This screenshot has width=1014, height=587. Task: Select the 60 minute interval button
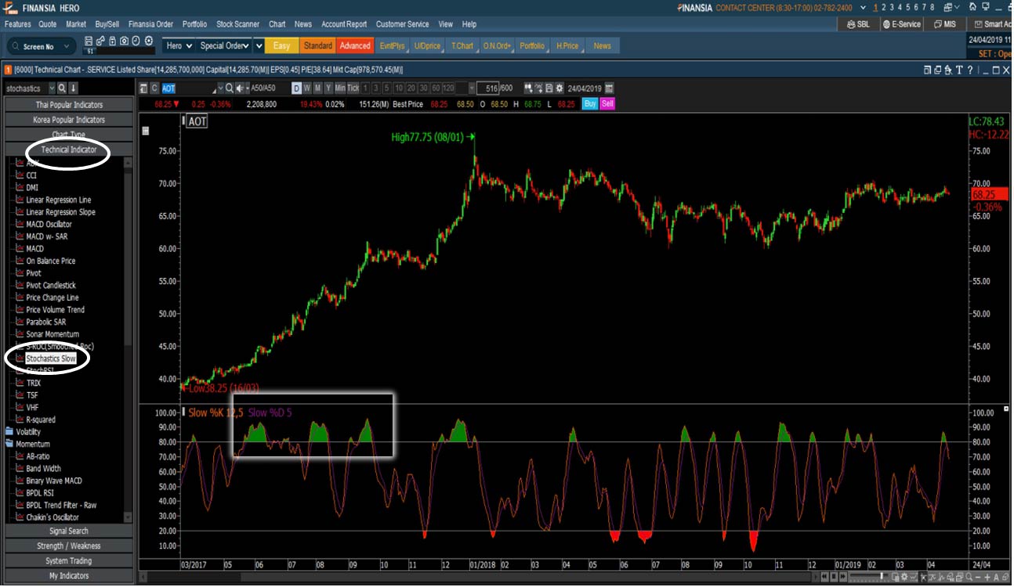click(x=436, y=88)
